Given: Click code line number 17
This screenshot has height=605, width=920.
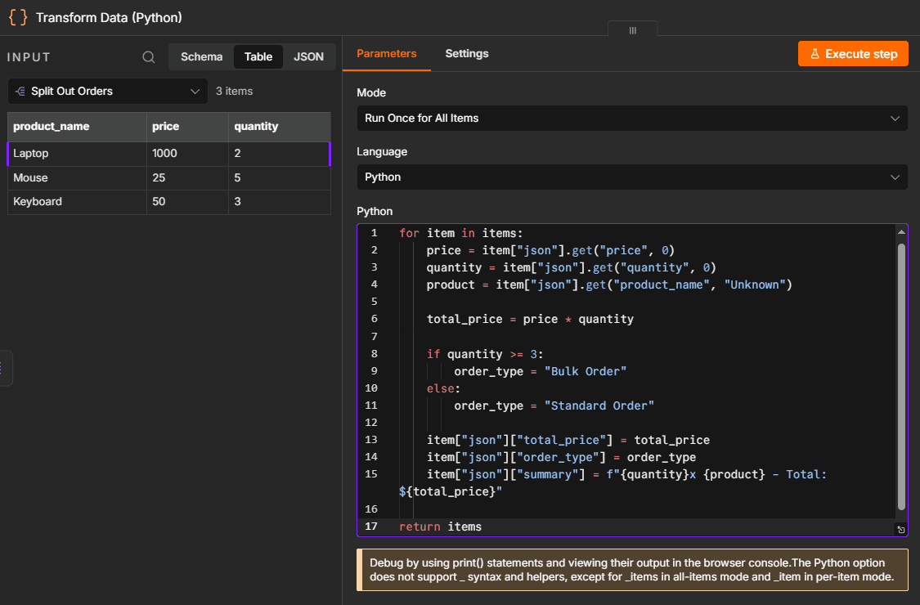Looking at the screenshot, I should (x=371, y=527).
